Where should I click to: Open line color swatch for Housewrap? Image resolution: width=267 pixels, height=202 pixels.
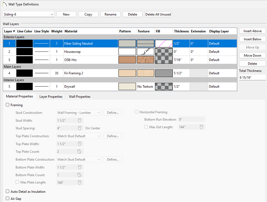click(25, 52)
